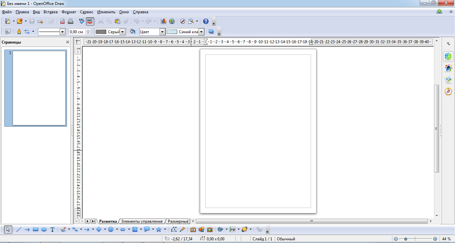Image resolution: width=455 pixels, height=243 pixels.
Task: Insert picture from file icon
Action: point(210,229)
